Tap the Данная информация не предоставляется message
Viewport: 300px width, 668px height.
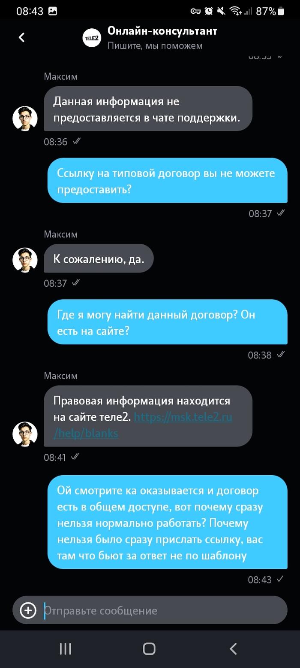148,109
